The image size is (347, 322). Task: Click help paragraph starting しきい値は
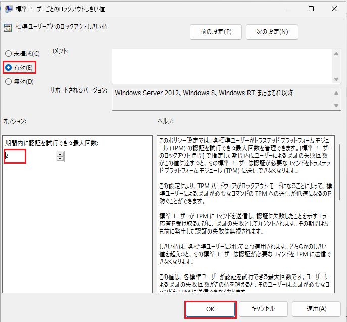point(245,254)
